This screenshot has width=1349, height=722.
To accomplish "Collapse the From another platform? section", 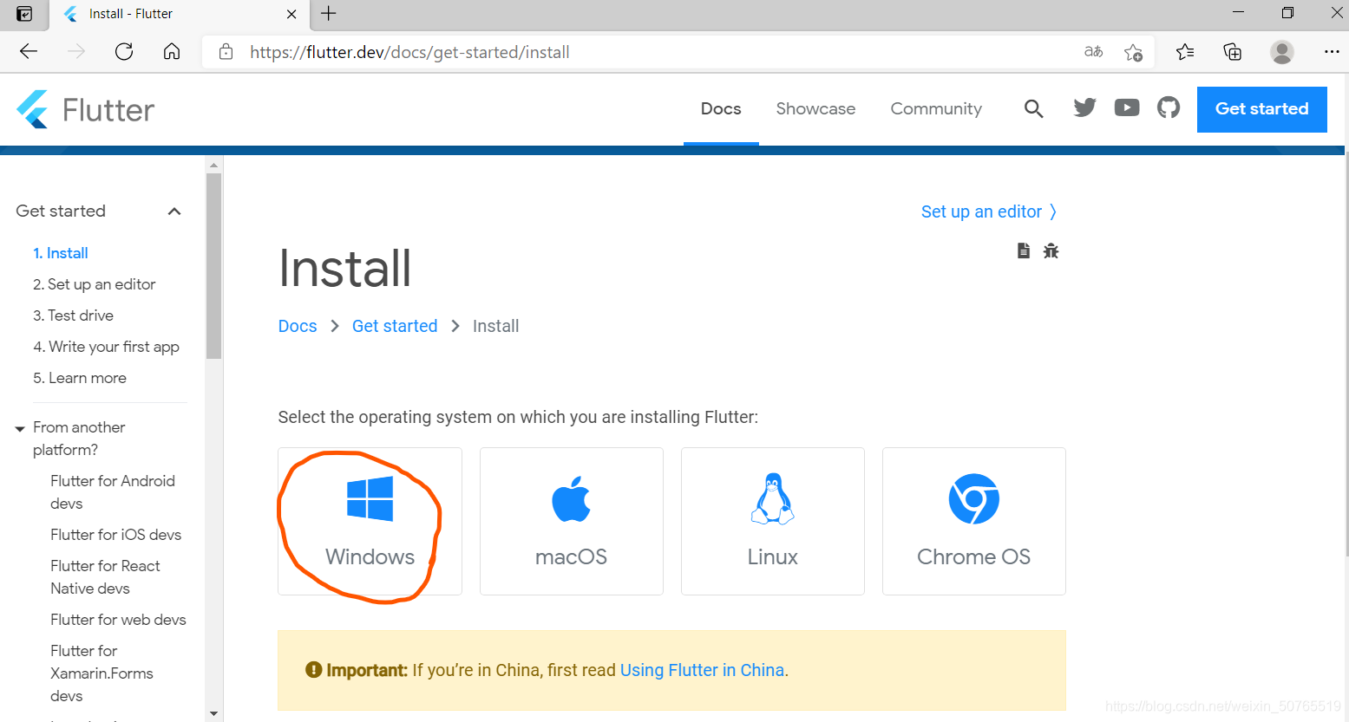I will pos(20,429).
